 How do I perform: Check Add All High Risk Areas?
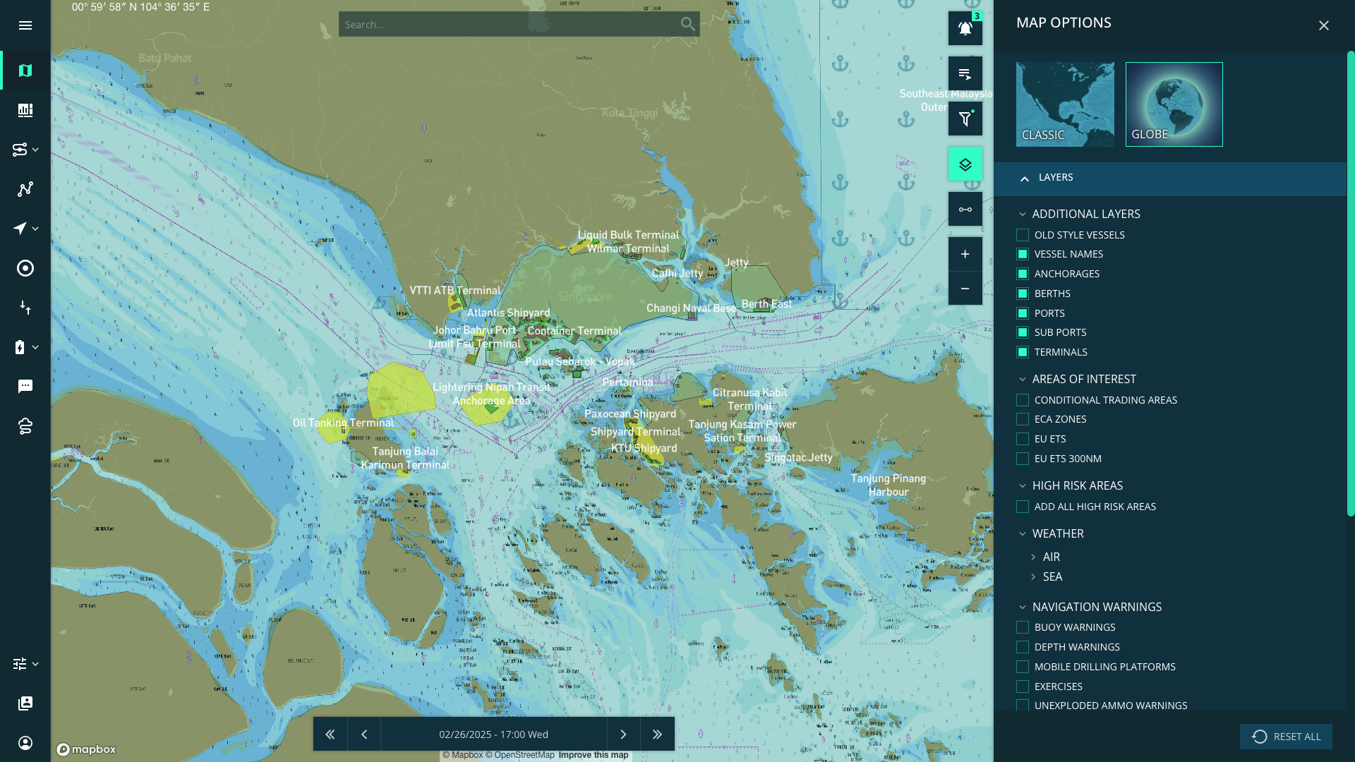1022,507
